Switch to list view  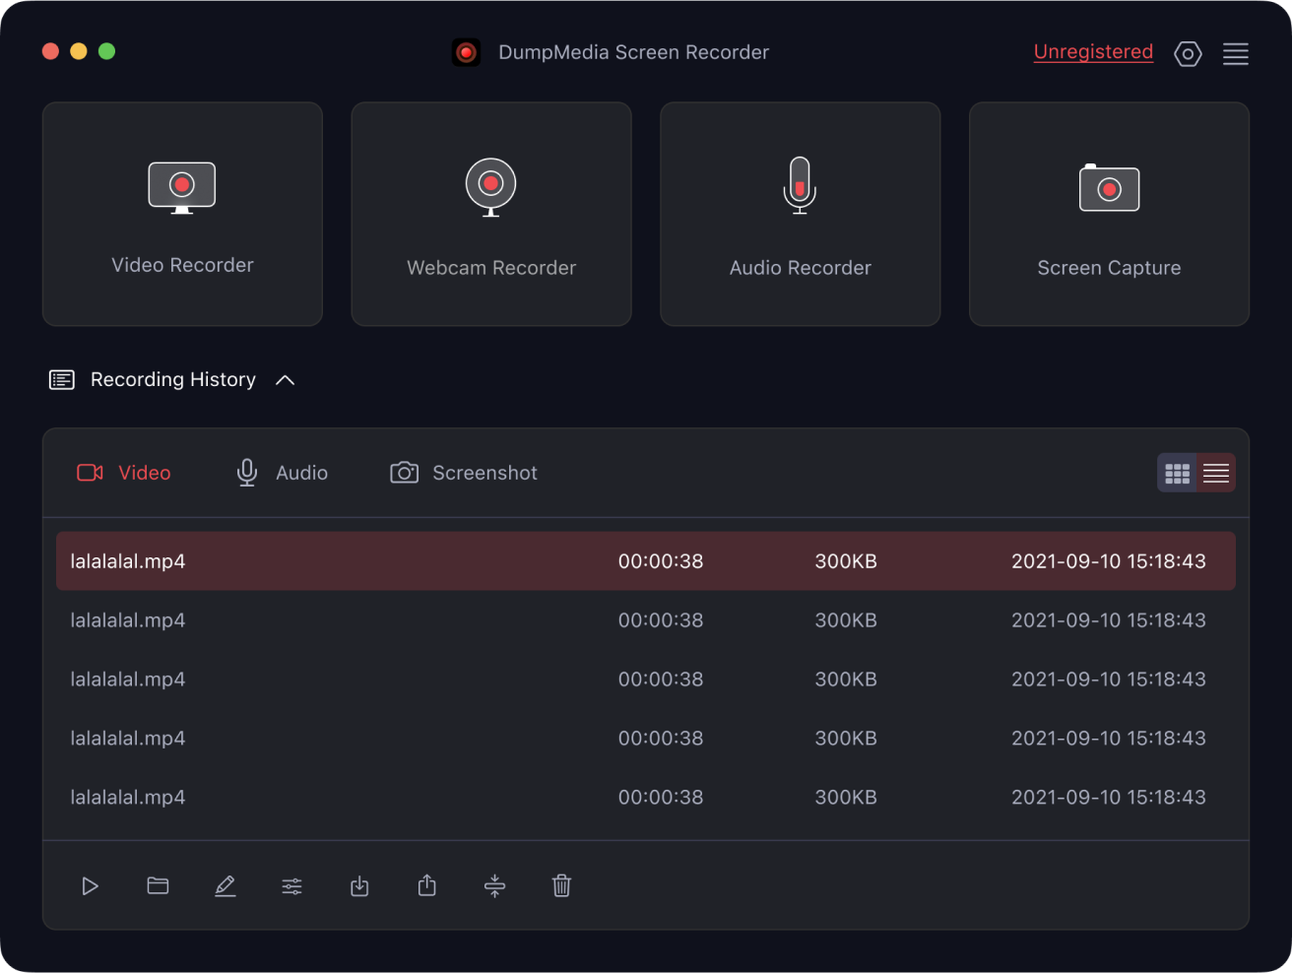click(x=1216, y=474)
